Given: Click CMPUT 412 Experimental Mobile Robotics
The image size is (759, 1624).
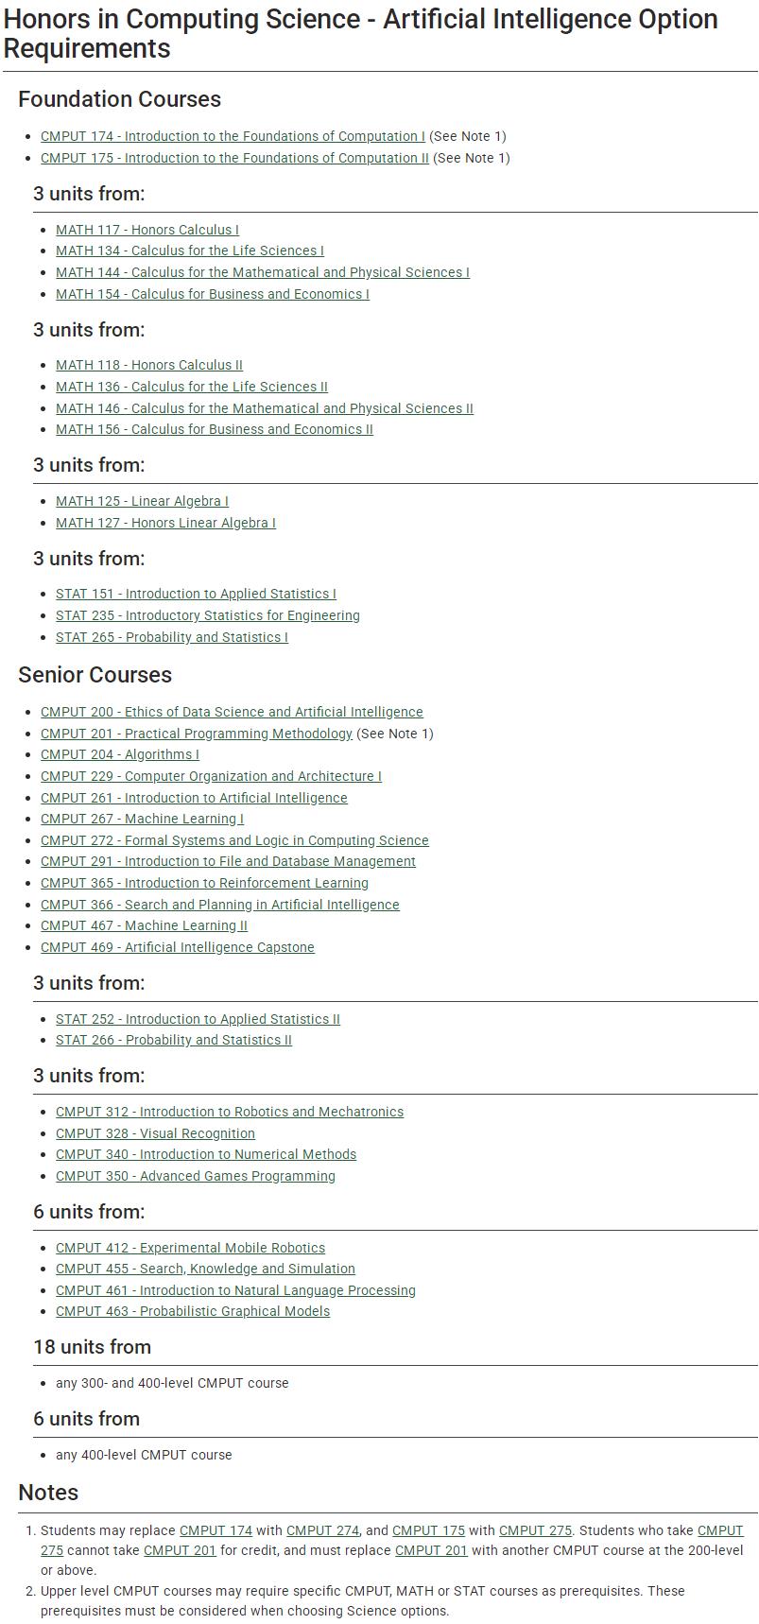Looking at the screenshot, I should tap(190, 1248).
